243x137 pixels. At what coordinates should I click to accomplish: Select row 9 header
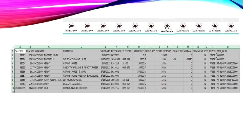click(13, 84)
